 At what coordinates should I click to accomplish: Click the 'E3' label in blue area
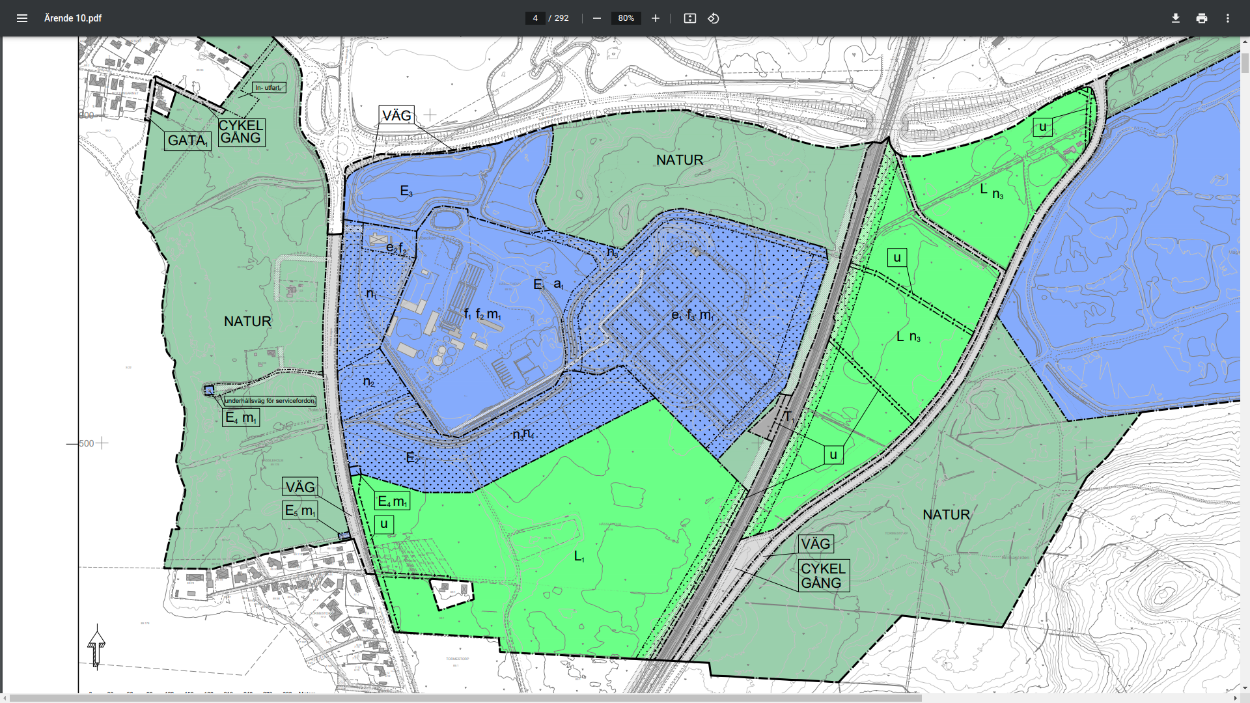[406, 191]
